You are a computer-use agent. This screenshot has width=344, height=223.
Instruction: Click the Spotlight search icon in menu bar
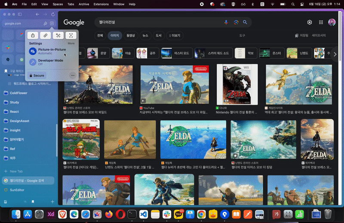click(x=293, y=4)
